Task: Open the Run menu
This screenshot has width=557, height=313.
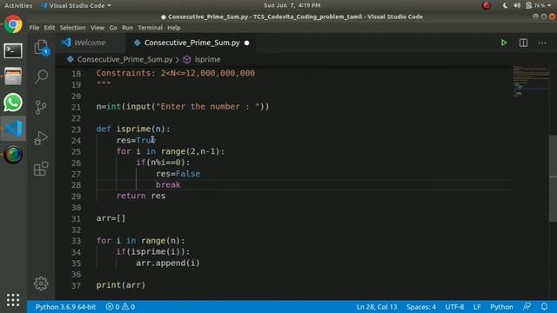Action: (127, 28)
